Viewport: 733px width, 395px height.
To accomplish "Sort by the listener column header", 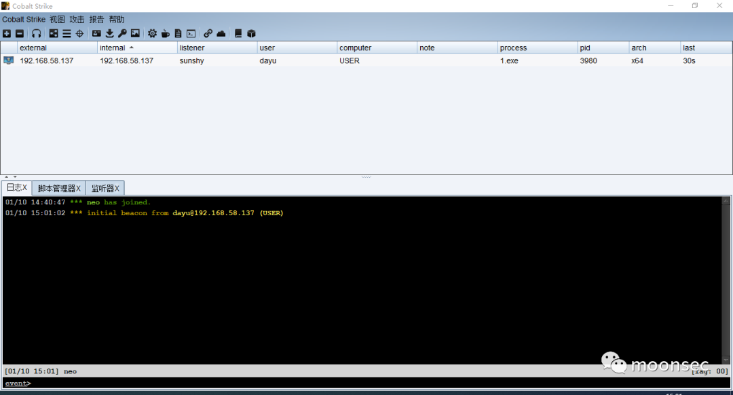I will point(217,48).
